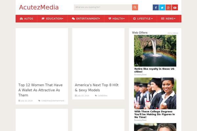The height and width of the screenshot is (131, 197).
Task: Click EconomyZoom source under college degrees ad
Action: 140,120
